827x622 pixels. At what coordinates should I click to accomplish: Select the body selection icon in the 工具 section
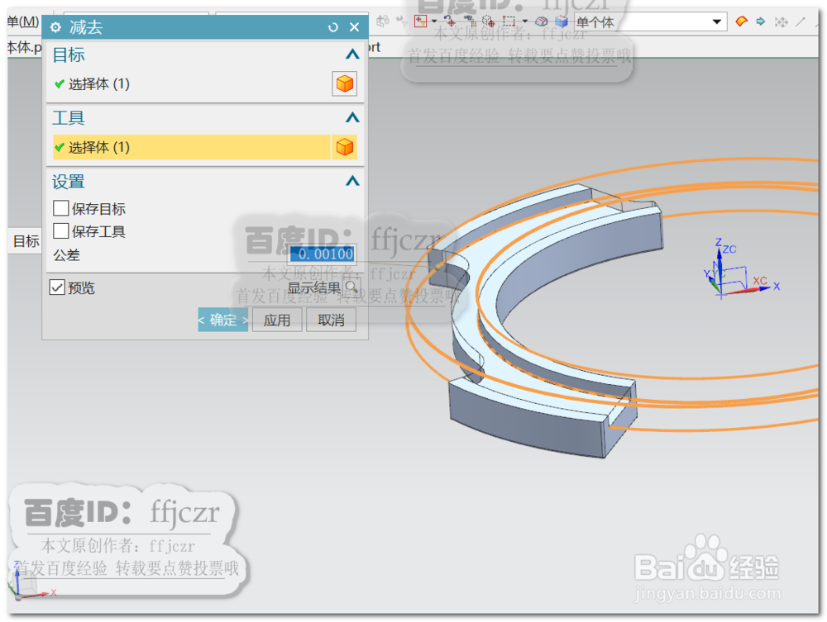tap(345, 147)
